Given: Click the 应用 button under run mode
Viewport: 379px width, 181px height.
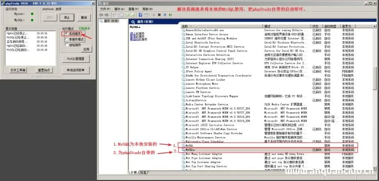Looking at the screenshot, I should [x=86, y=50].
